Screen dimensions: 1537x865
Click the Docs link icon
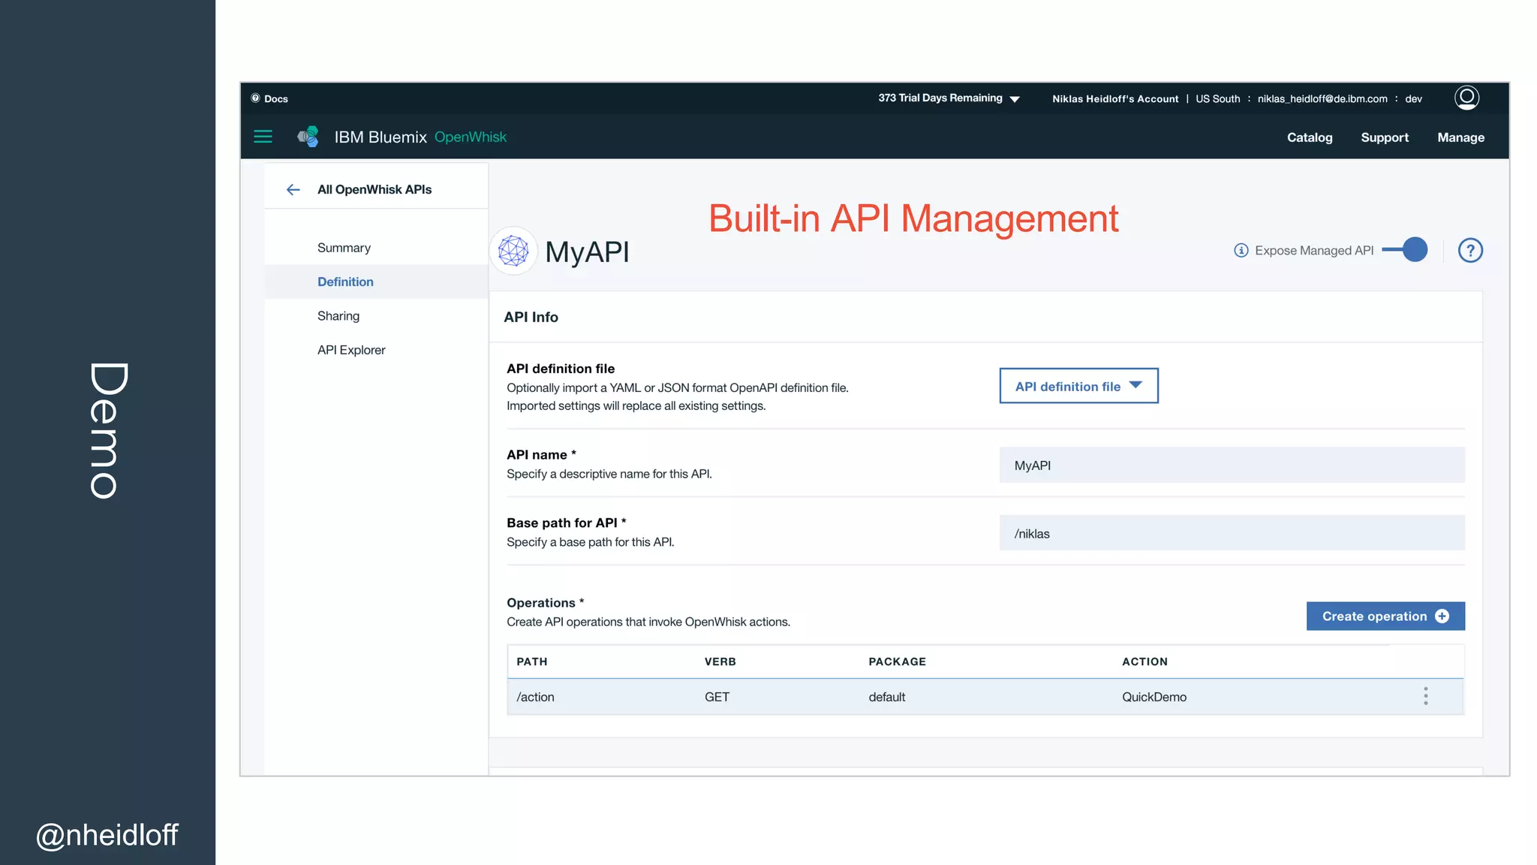point(256,98)
